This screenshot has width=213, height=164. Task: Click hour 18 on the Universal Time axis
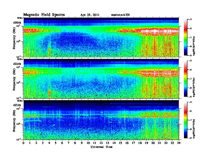click(140, 143)
